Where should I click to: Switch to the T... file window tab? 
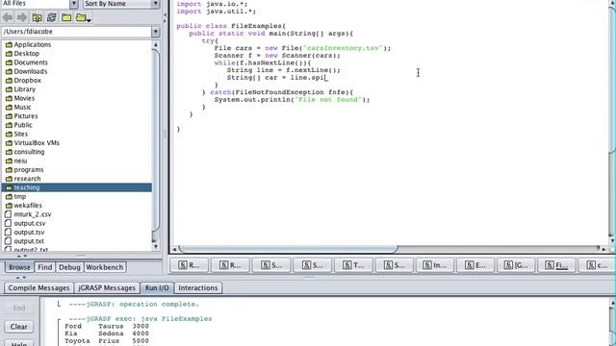353,265
